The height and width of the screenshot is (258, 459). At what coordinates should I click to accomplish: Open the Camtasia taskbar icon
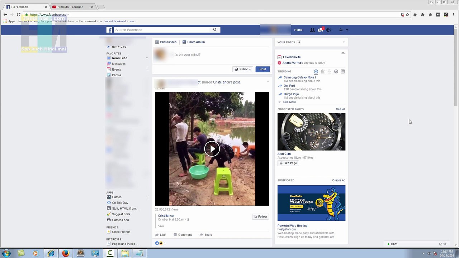[110, 253]
